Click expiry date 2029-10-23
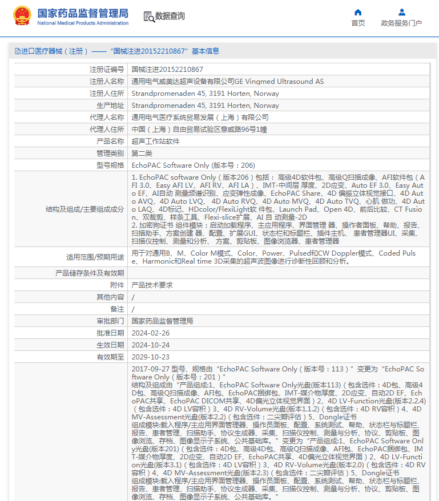Screen dimensions: 439x501 [x=151, y=357]
